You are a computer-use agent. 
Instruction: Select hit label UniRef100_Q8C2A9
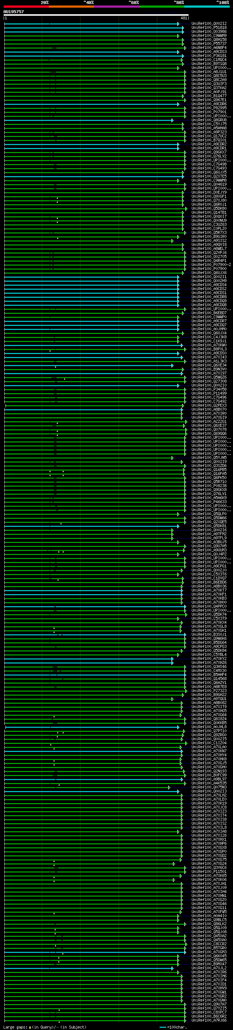[209, 80]
